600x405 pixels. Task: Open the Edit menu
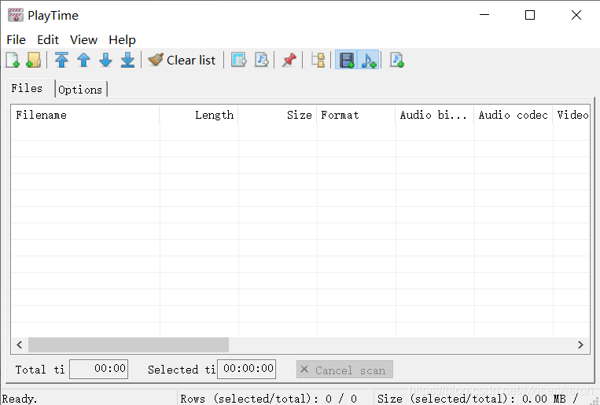[x=48, y=40]
